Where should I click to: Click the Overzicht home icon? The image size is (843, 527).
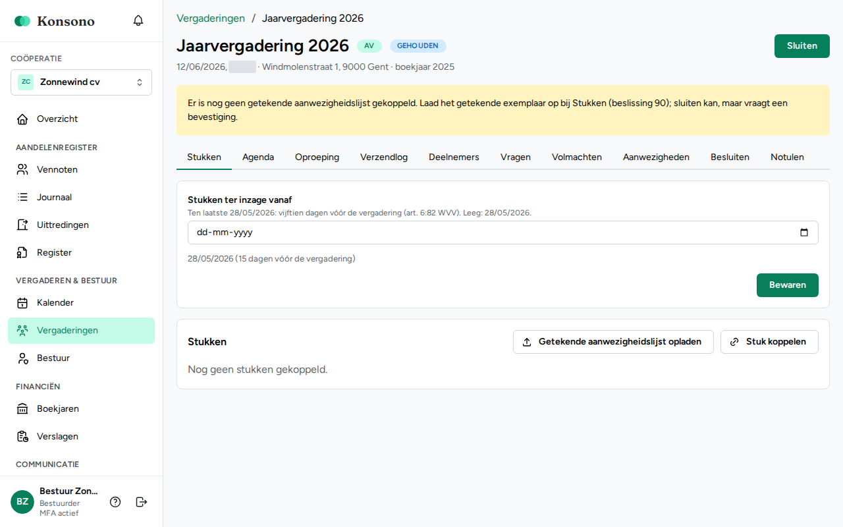(x=22, y=119)
